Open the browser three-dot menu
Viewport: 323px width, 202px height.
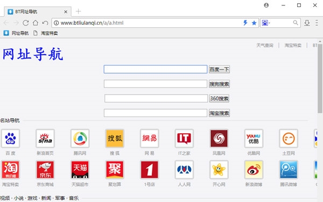click(317, 23)
